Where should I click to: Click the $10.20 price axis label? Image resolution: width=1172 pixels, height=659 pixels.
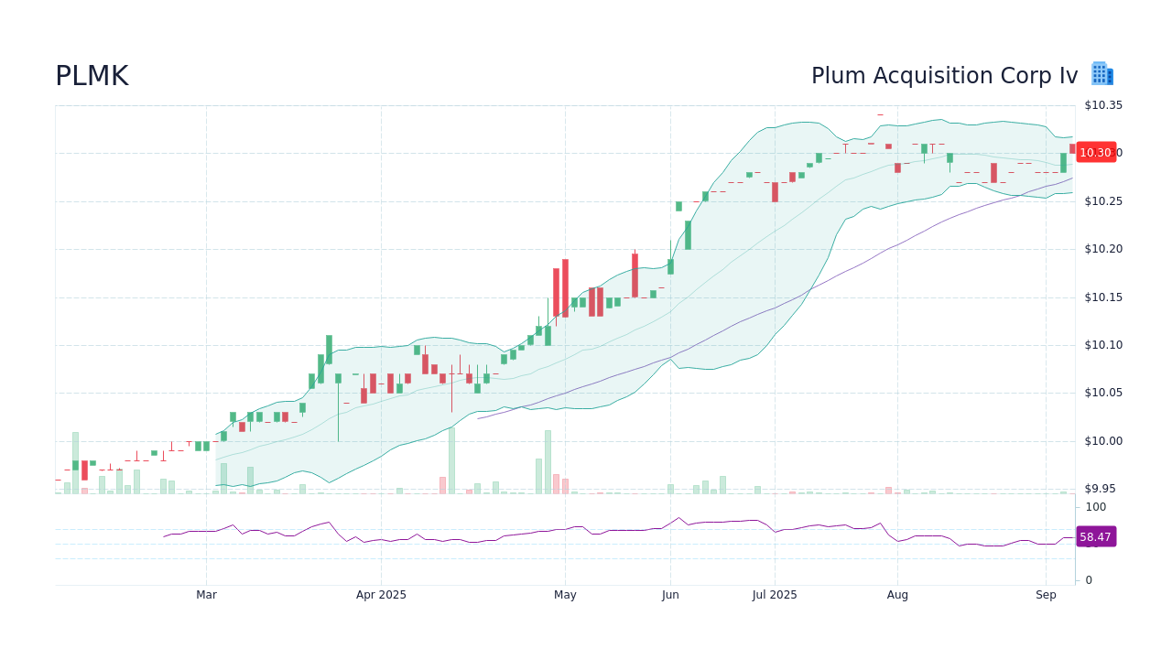point(1103,249)
